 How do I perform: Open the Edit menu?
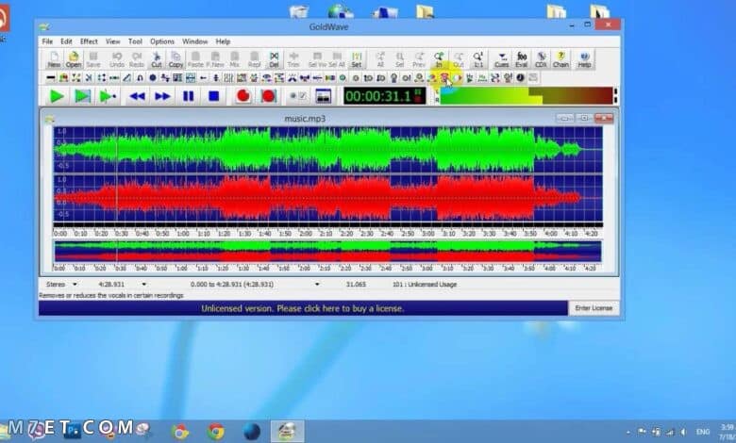(66, 41)
